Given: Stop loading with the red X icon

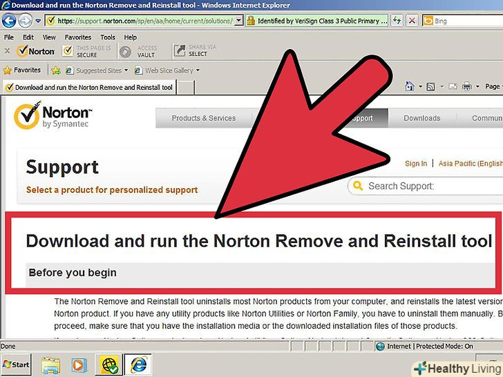Looking at the screenshot, I should point(412,21).
